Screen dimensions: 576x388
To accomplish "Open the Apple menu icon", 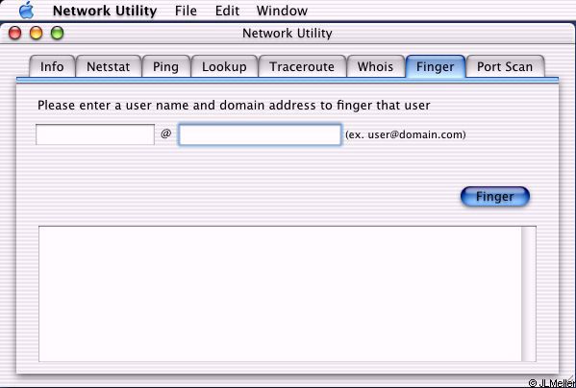I will pos(27,11).
